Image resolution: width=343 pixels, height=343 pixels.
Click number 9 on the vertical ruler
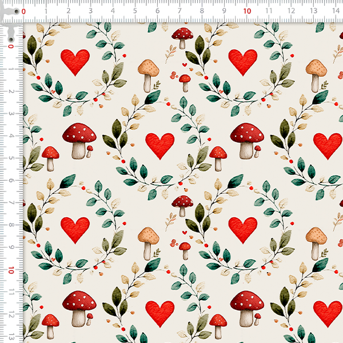(x=11, y=248)
